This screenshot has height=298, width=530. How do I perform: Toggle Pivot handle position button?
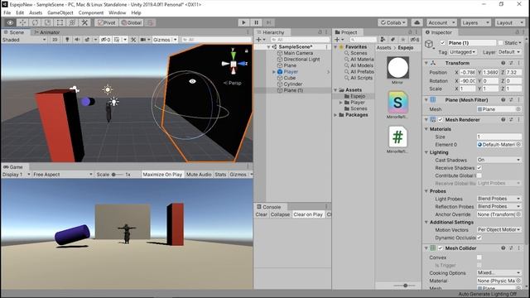106,22
